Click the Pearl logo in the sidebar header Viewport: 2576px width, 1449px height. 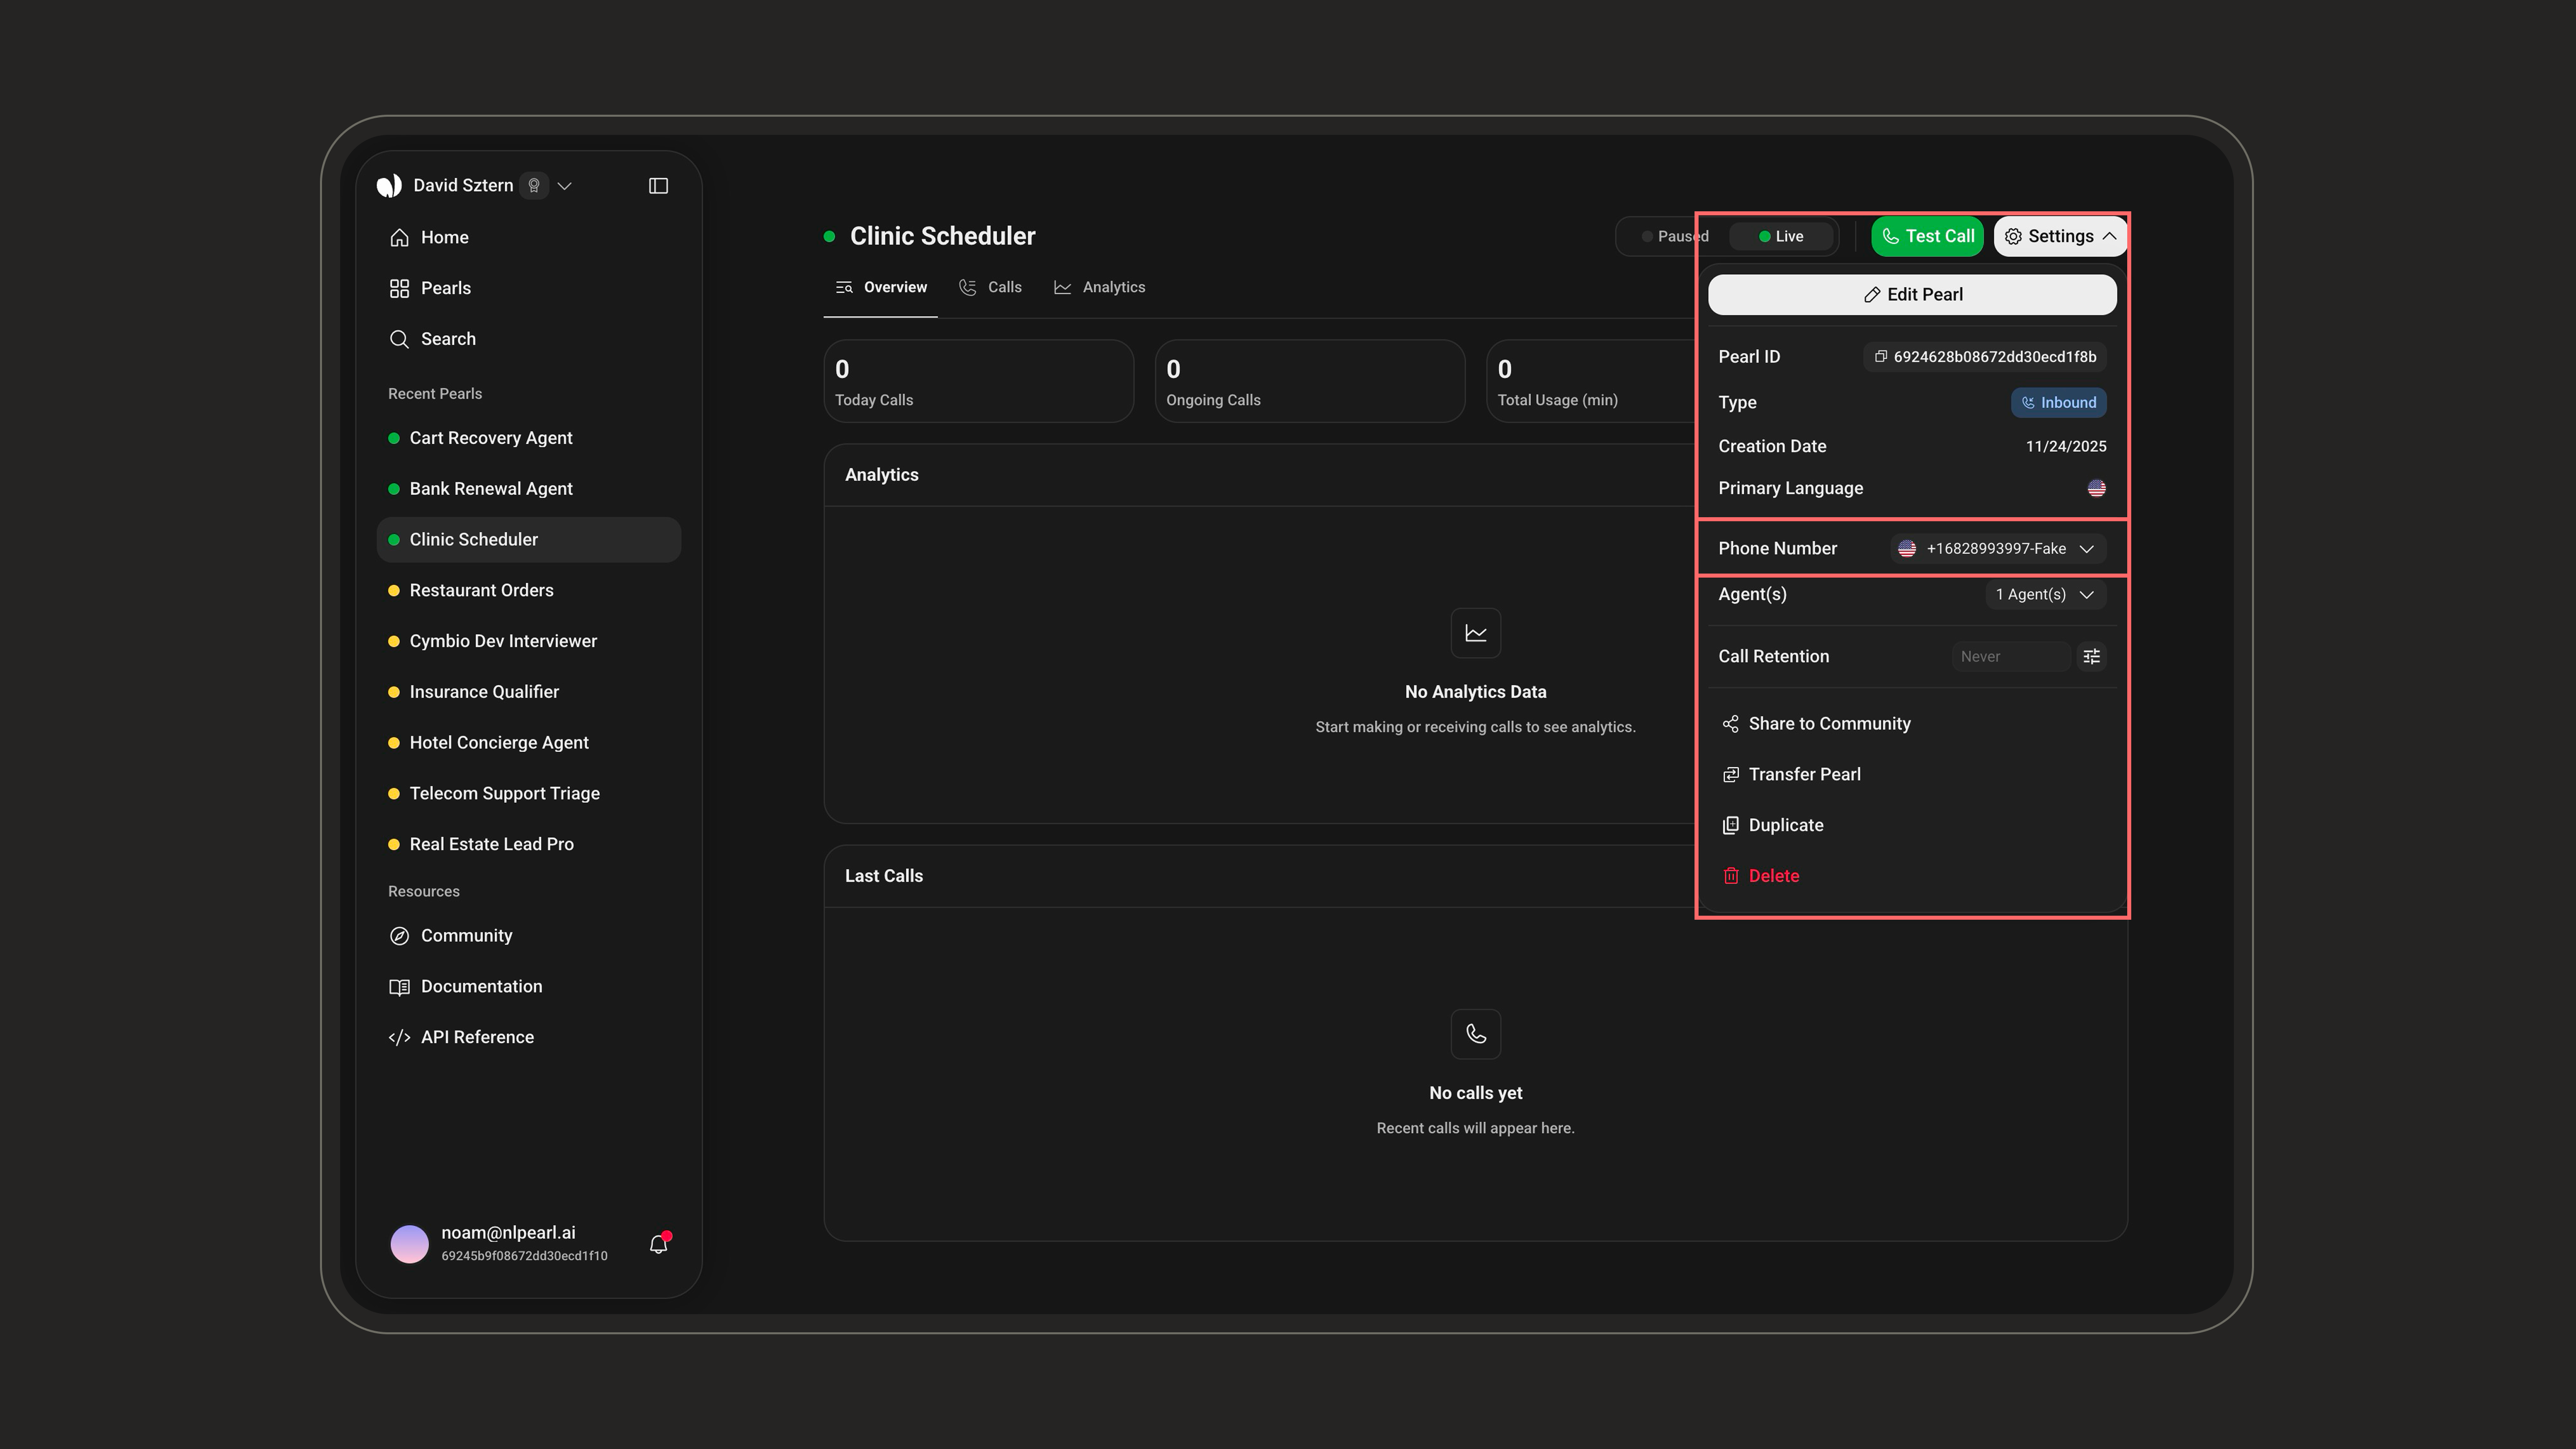tap(389, 186)
